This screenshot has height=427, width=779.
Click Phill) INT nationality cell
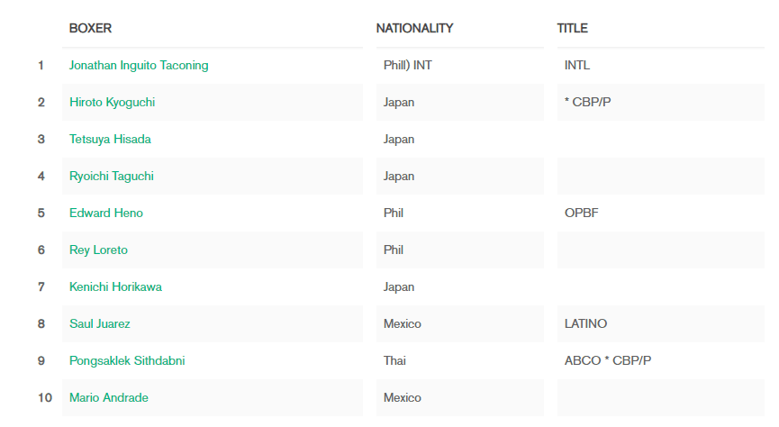click(460, 65)
